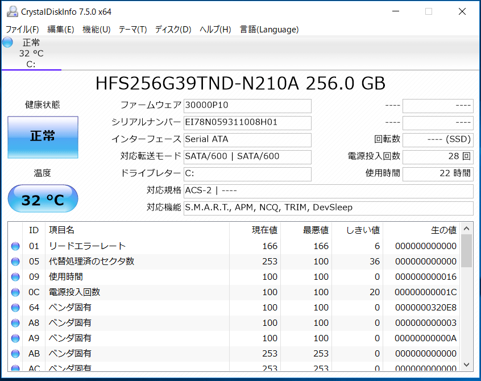Screen dimensions: 481x381
Task: Click the しきい値 column header
Action: pos(358,230)
